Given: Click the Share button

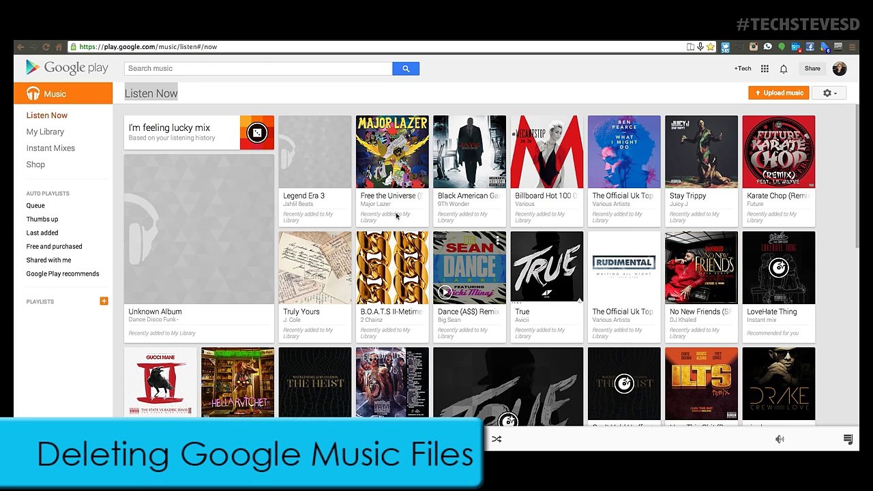Looking at the screenshot, I should (x=812, y=68).
